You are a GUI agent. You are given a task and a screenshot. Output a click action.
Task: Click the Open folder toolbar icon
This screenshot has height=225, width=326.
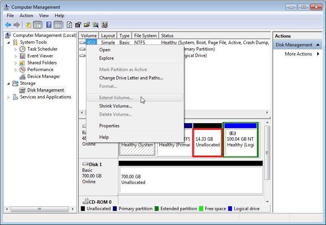pyautogui.click(x=87, y=25)
